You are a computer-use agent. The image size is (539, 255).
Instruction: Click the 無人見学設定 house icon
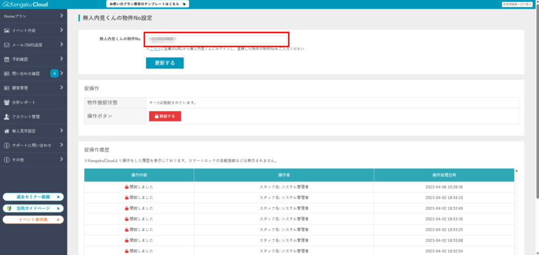point(6,131)
